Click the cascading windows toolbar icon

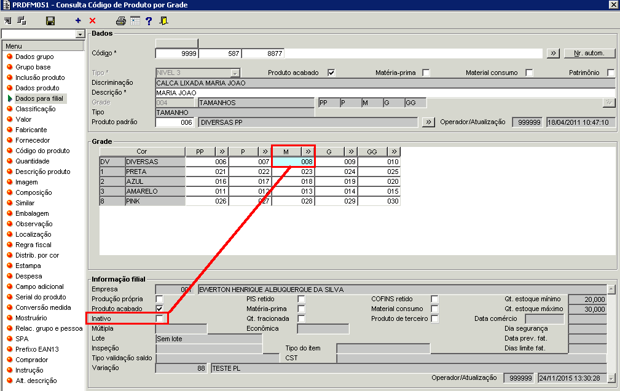point(22,20)
